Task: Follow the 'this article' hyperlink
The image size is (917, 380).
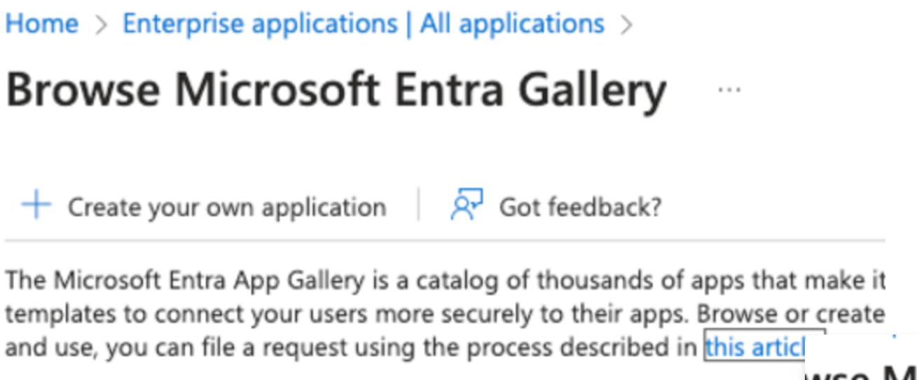Action: click(755, 346)
